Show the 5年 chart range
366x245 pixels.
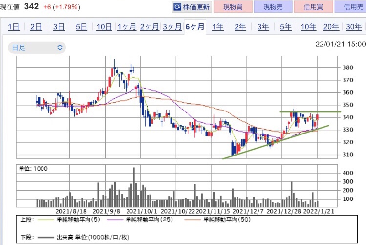286,27
